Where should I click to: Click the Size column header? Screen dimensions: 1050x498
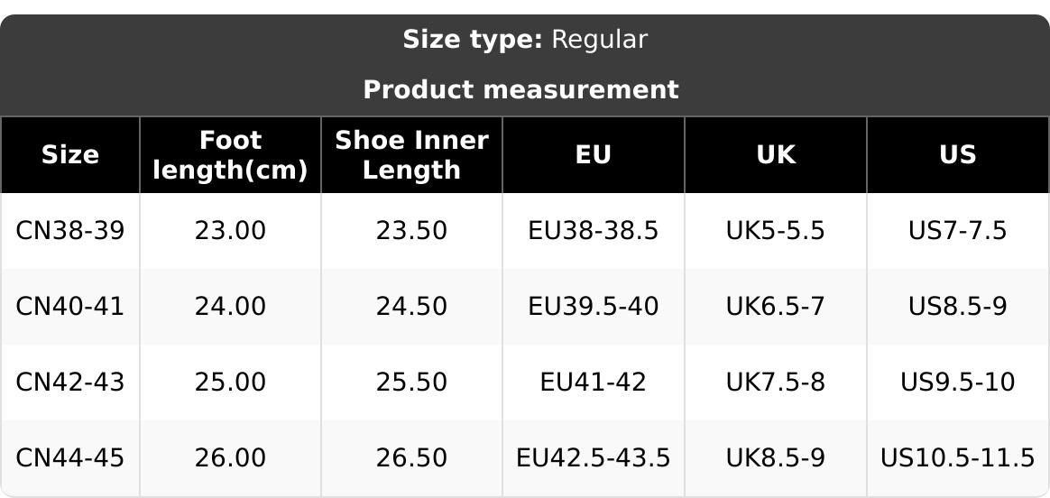coord(70,155)
